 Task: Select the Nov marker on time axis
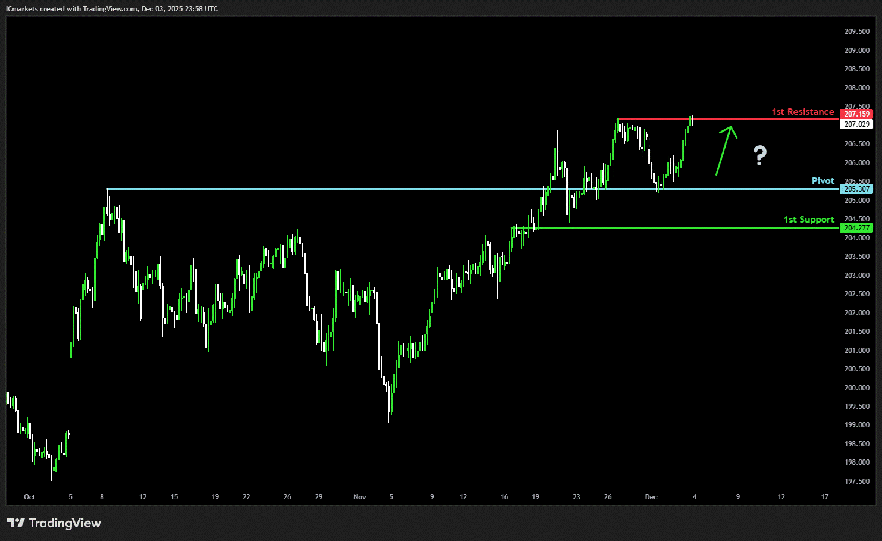click(x=359, y=497)
